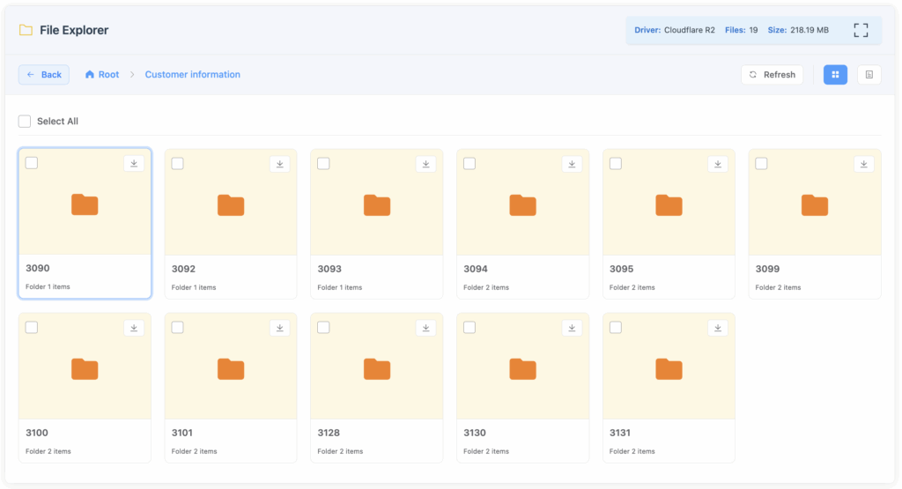Image resolution: width=902 pixels, height=489 pixels.
Task: Check the Select All checkbox
Action: [x=25, y=122]
